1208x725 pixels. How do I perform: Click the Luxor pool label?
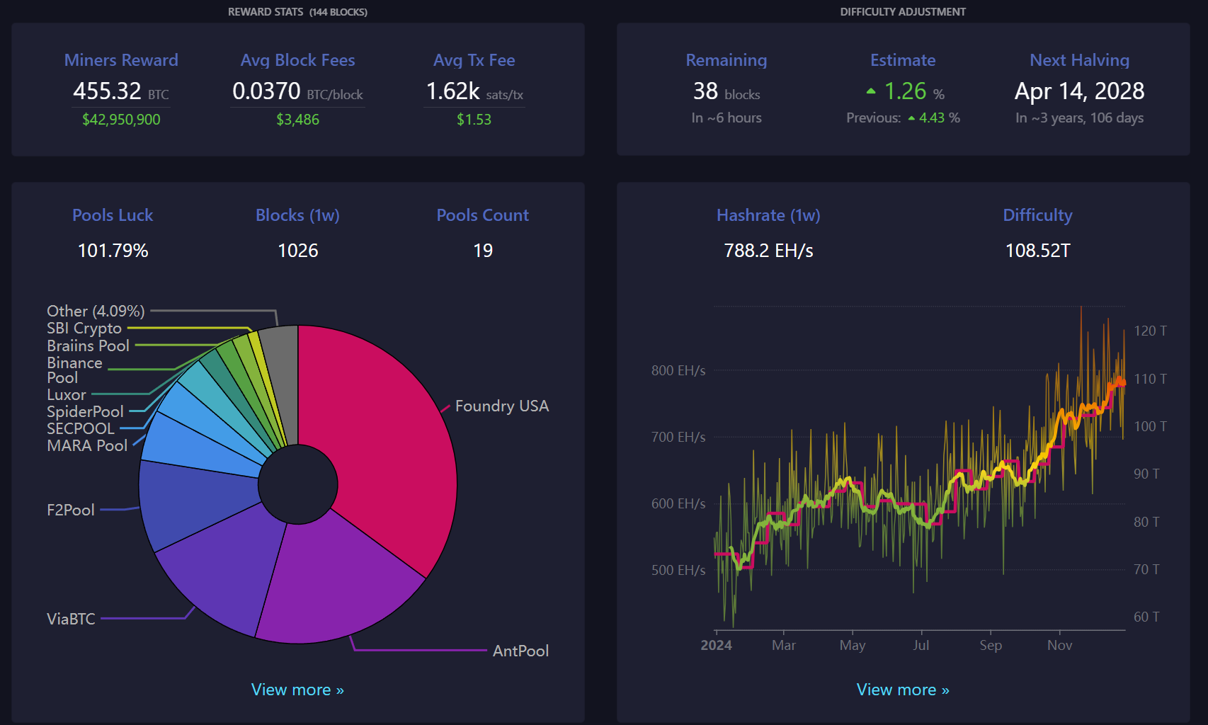coord(66,394)
